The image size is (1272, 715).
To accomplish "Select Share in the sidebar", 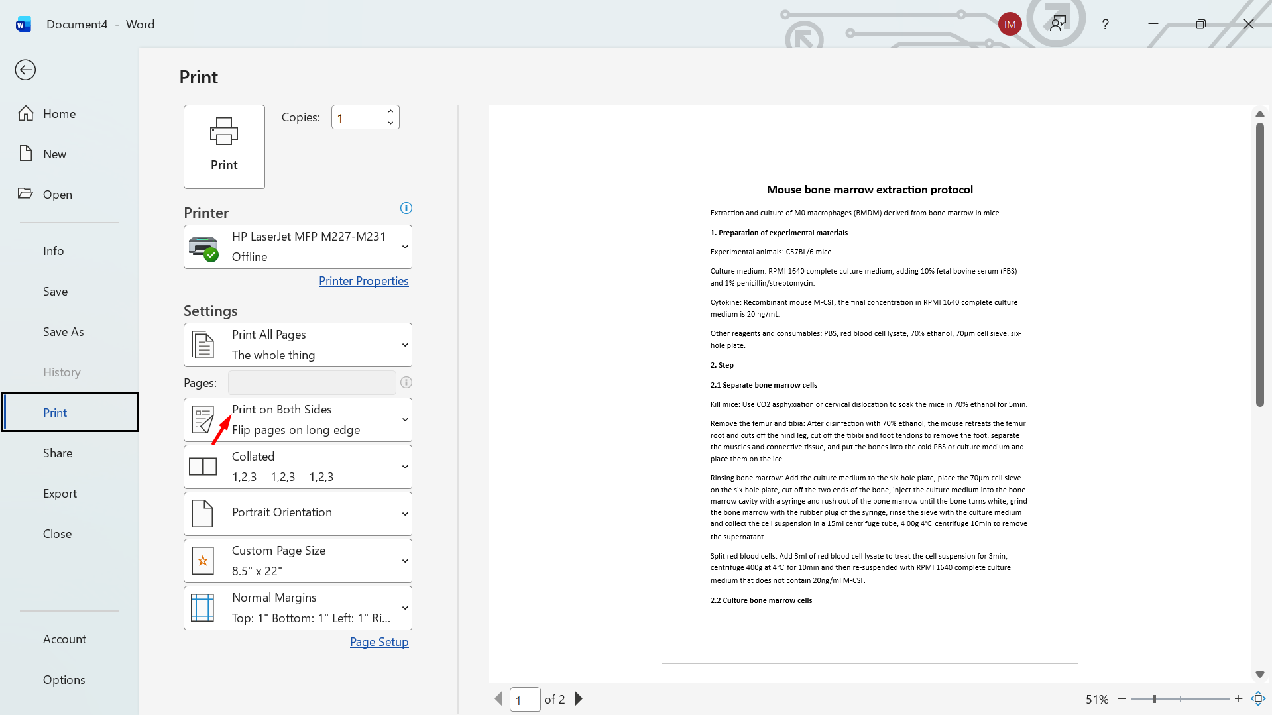I will click(x=70, y=453).
